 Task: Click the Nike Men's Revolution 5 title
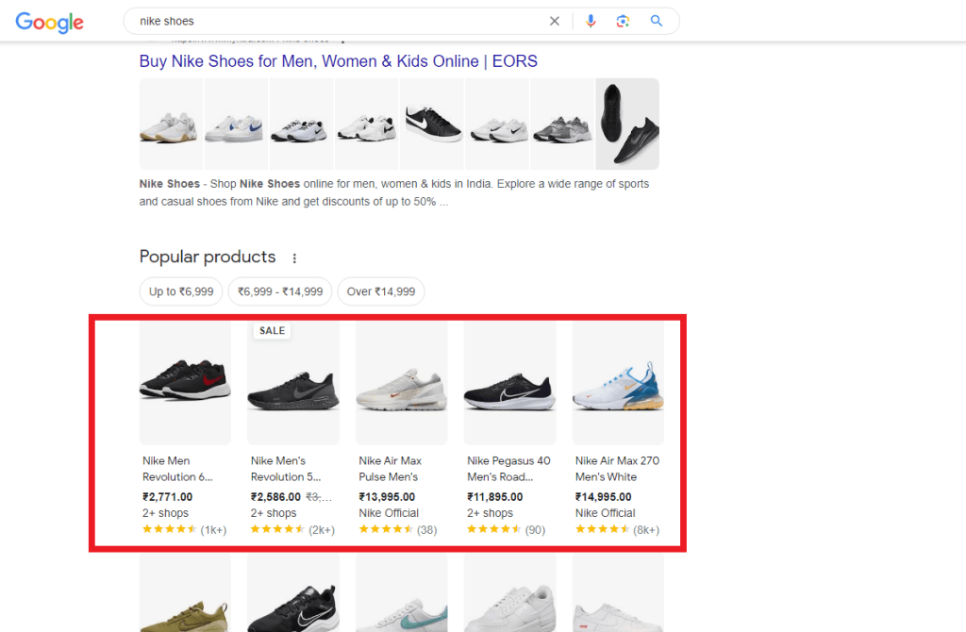(286, 469)
